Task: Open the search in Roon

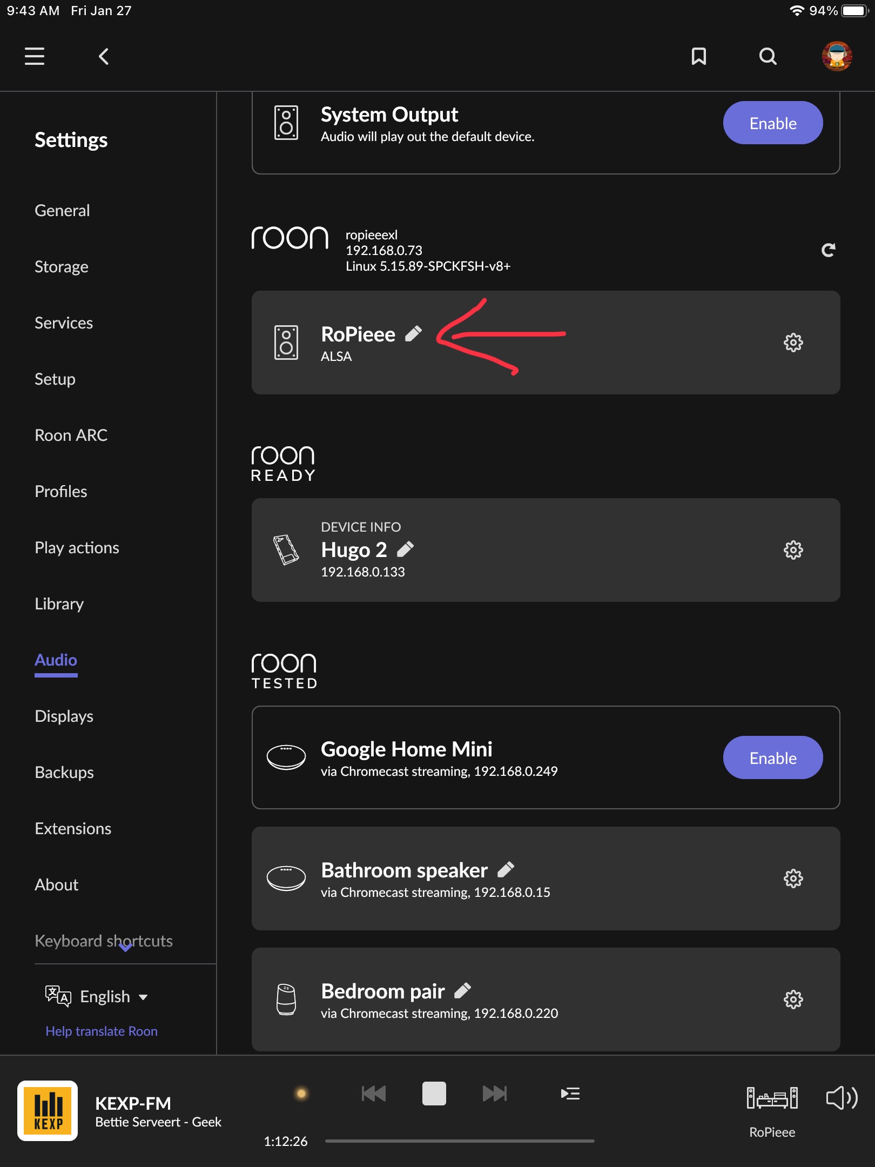Action: [x=768, y=56]
